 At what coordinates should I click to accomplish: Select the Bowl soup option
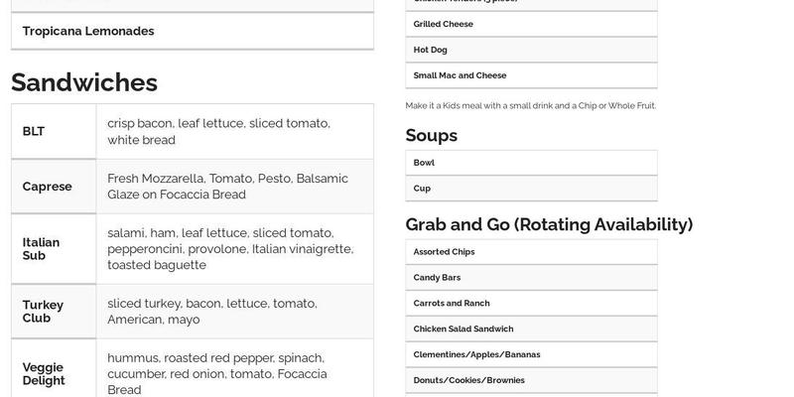coord(531,162)
